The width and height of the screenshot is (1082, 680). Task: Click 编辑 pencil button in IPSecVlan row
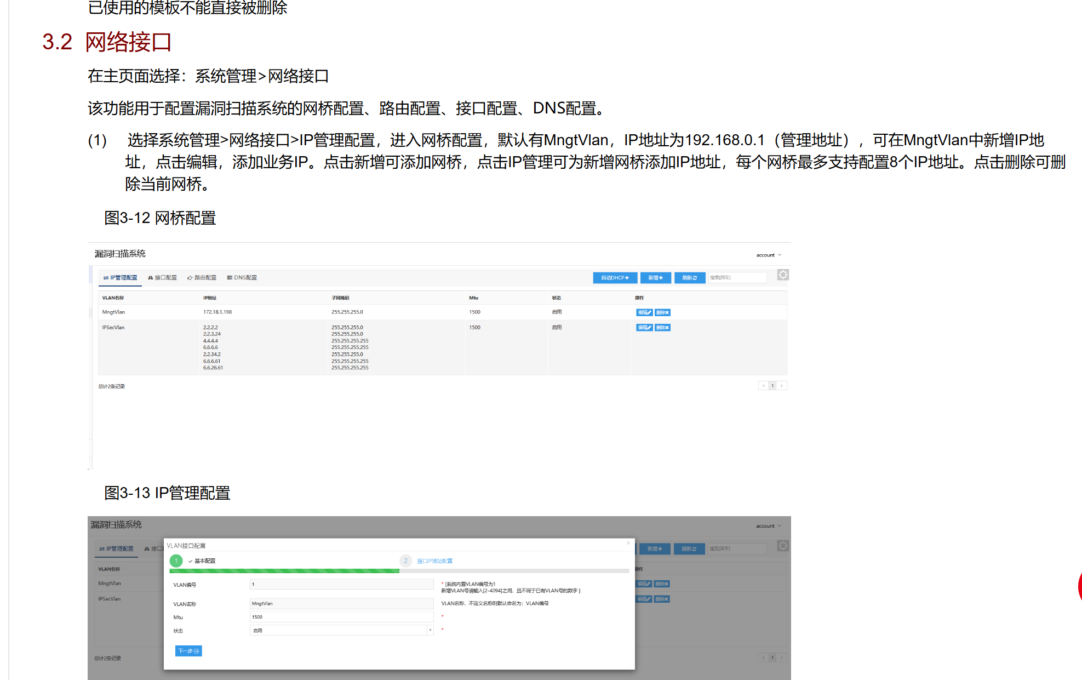pyautogui.click(x=644, y=328)
